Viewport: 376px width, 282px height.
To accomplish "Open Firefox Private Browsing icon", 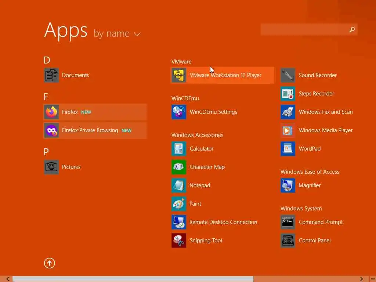I will tap(51, 130).
